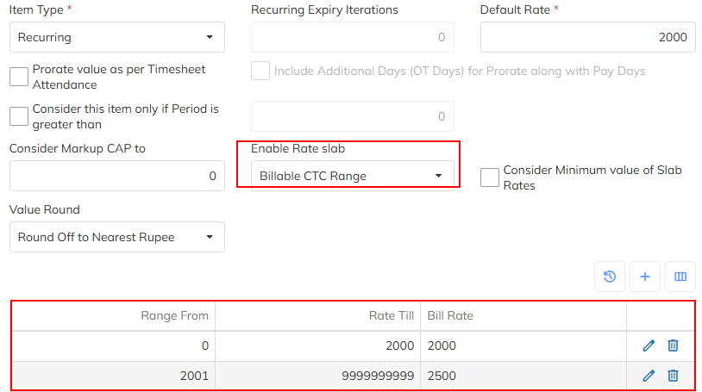
Task: Open the column chooser icon
Action: pos(680,277)
